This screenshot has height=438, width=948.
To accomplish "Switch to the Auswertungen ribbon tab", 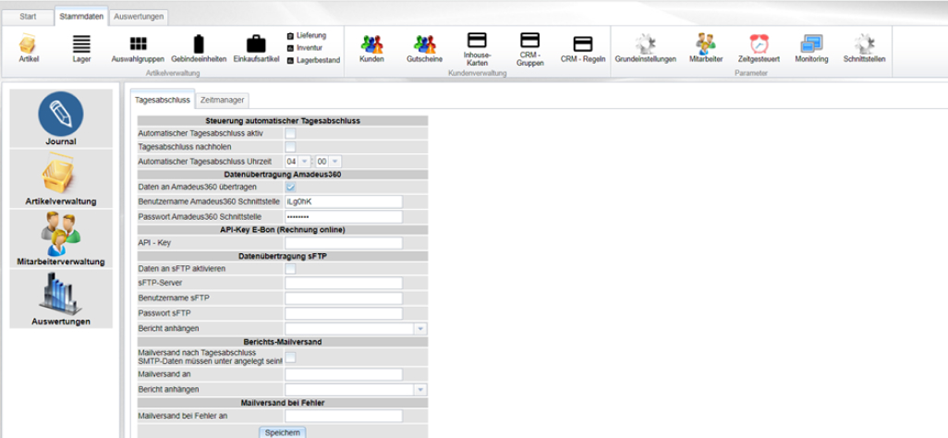I will click(x=139, y=17).
